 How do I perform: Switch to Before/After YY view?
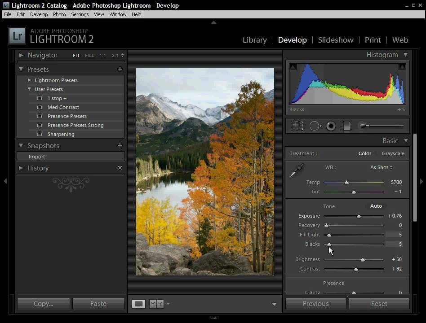(x=156, y=304)
